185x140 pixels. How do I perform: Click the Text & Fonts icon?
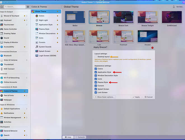pyautogui.click(x=2, y=95)
